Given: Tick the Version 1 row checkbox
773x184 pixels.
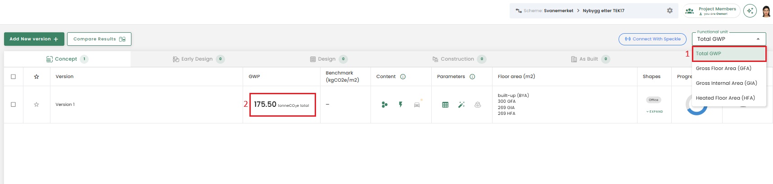Looking at the screenshot, I should point(14,105).
